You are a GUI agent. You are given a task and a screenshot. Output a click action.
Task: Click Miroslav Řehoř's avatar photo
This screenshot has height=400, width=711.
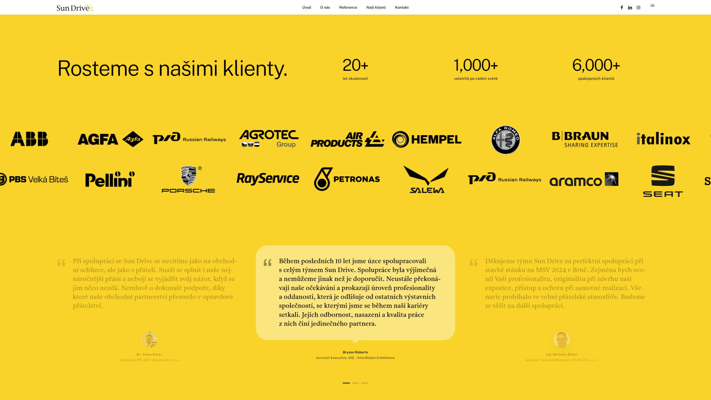pos(562,339)
